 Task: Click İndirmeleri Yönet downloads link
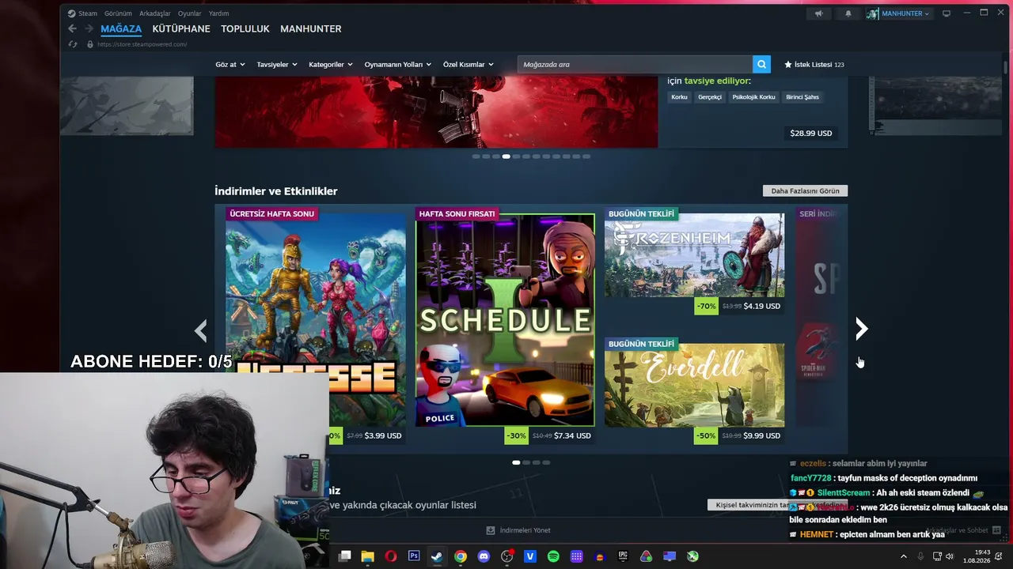click(x=518, y=530)
